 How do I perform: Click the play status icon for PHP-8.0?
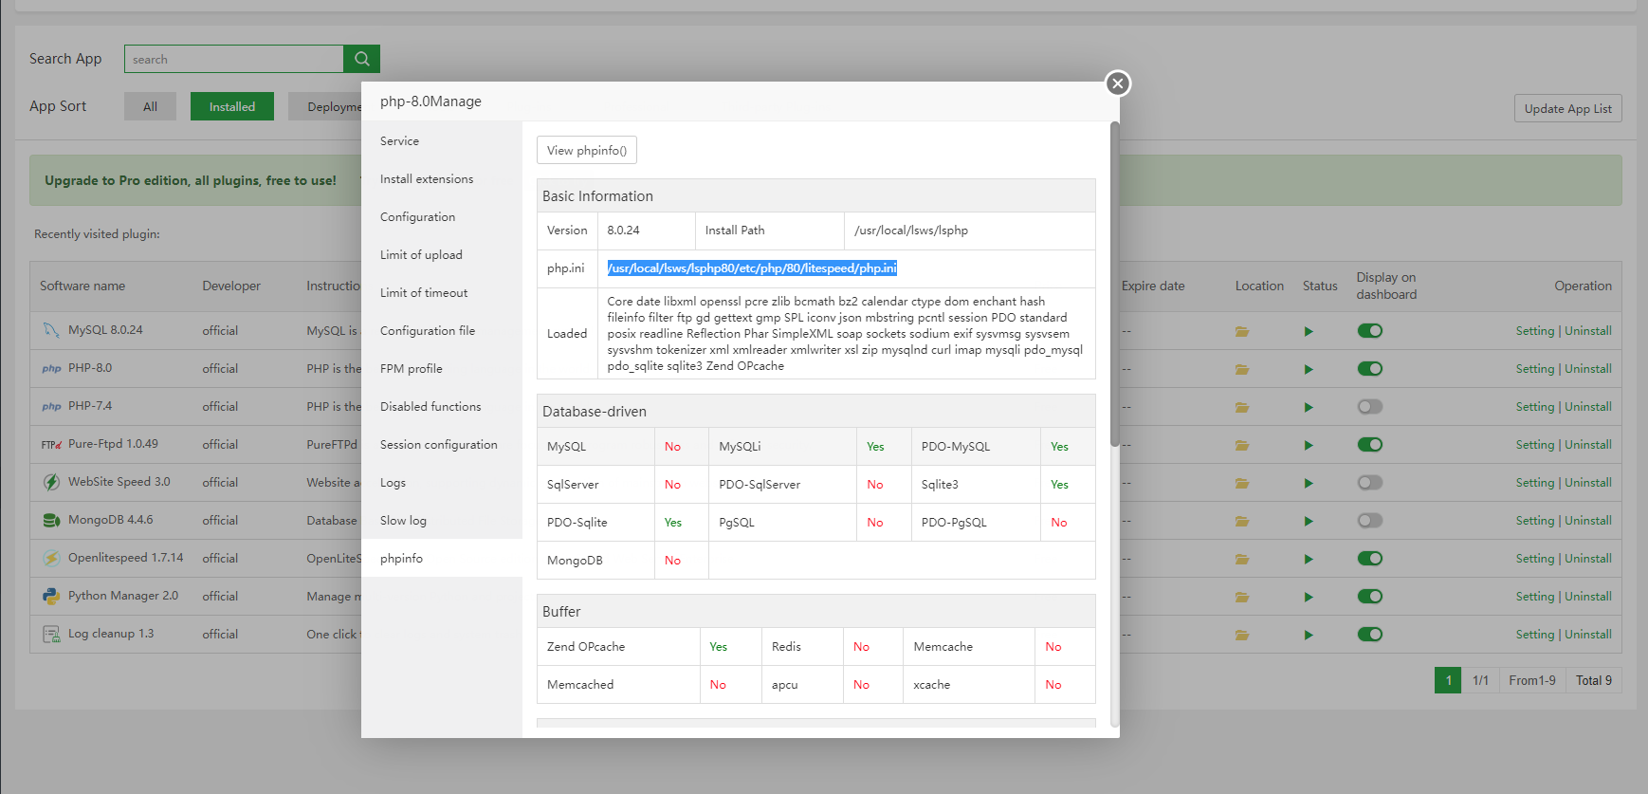pyautogui.click(x=1309, y=369)
